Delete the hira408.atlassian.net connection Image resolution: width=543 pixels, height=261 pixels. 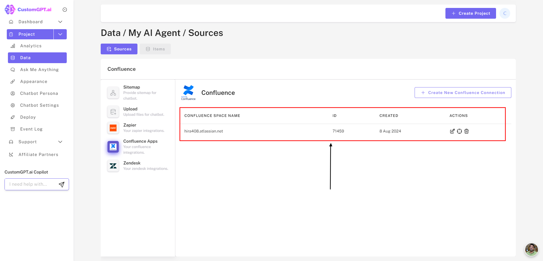[467, 131]
